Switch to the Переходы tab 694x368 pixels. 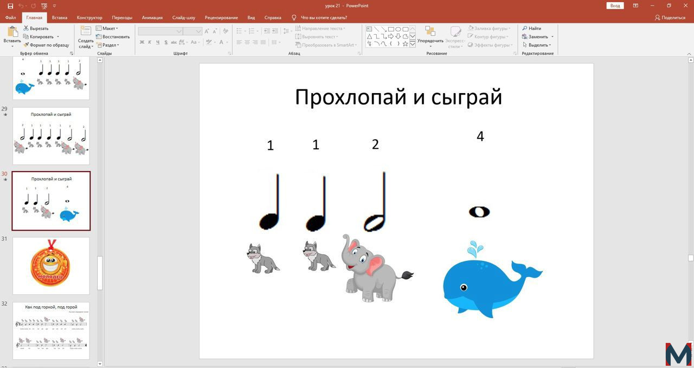click(x=122, y=17)
